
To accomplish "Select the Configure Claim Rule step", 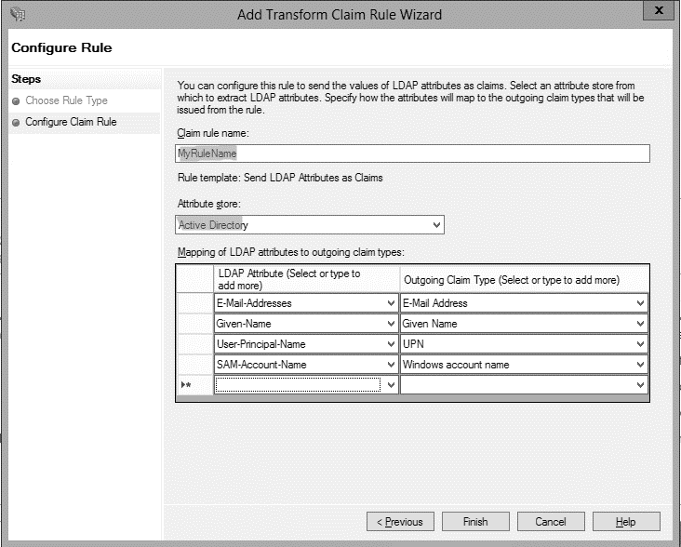I will click(70, 122).
